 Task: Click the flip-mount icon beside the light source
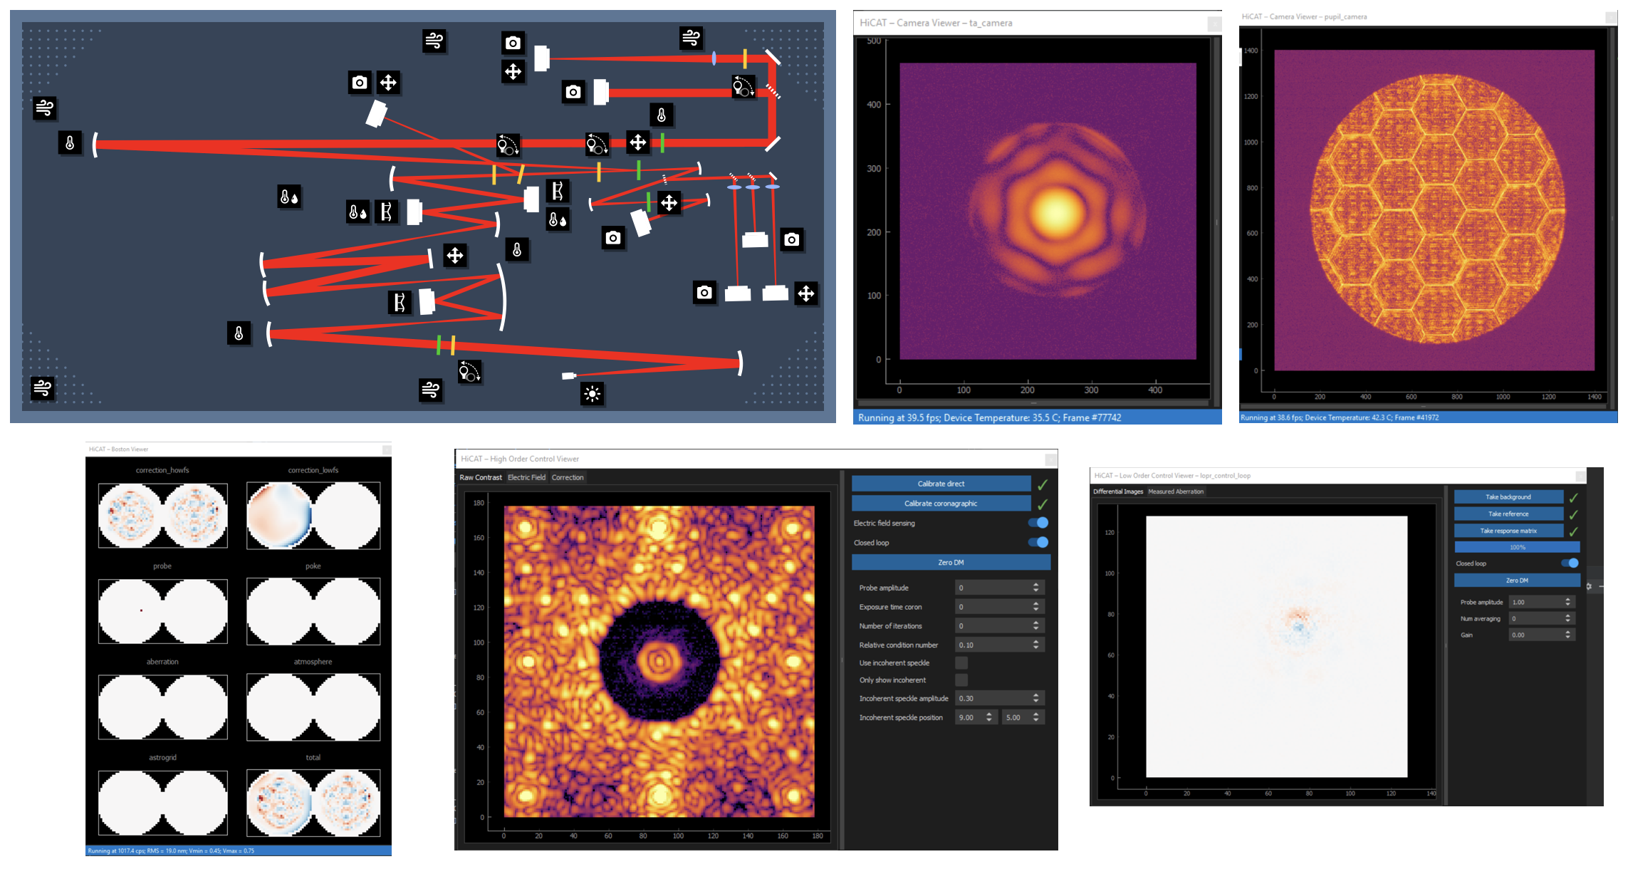[469, 371]
